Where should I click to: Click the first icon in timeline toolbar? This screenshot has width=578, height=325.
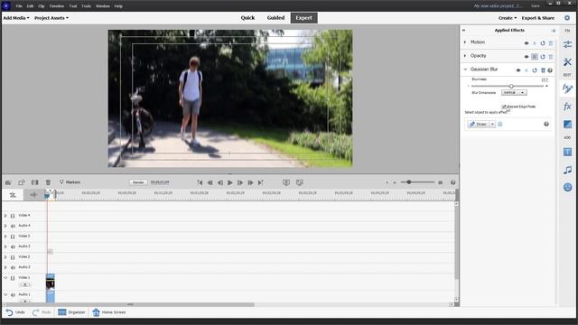(8, 182)
